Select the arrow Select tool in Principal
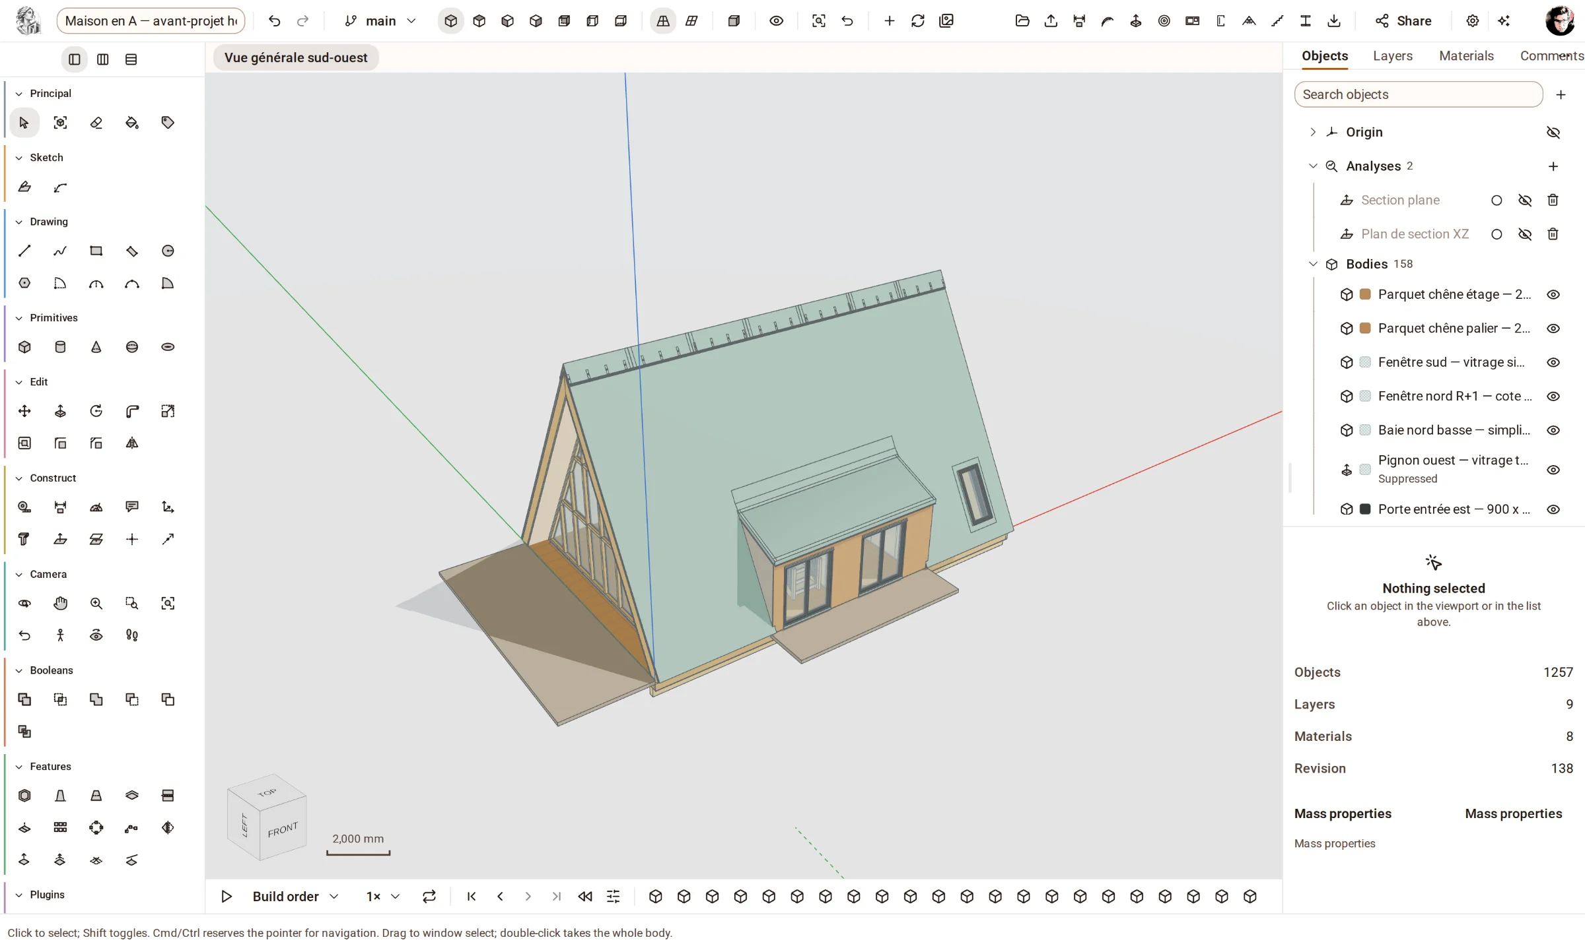This screenshot has height=952, width=1585. click(x=24, y=123)
